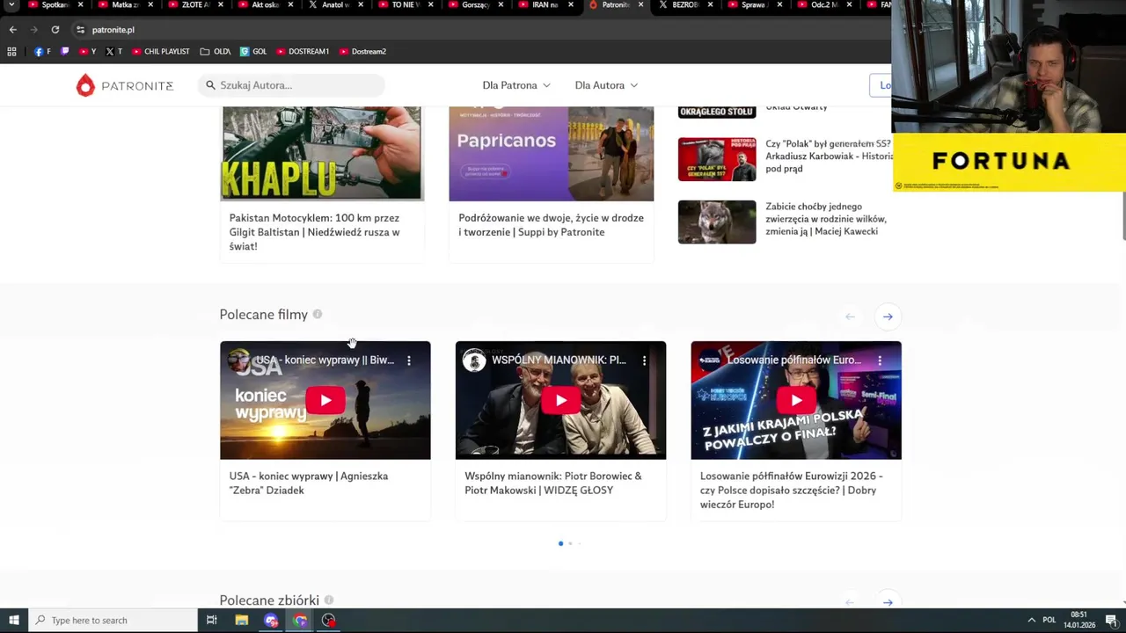Open the CHIL PLAYLIST bookmark

[x=160, y=51]
